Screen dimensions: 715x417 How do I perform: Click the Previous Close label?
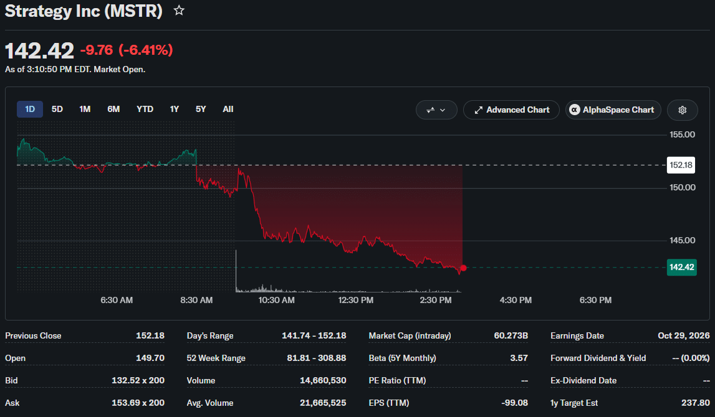pyautogui.click(x=33, y=336)
